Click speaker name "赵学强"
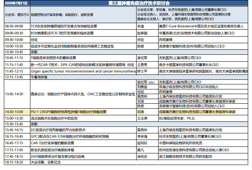The height and width of the screenshot is (170, 252). coord(142,33)
